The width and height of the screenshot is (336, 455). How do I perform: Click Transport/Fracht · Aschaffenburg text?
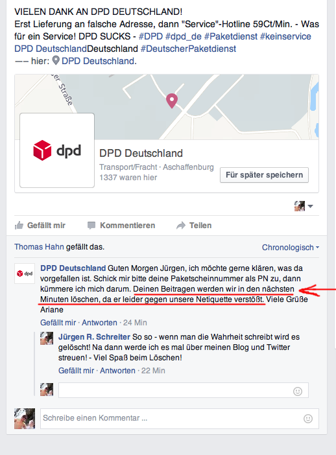156,167
